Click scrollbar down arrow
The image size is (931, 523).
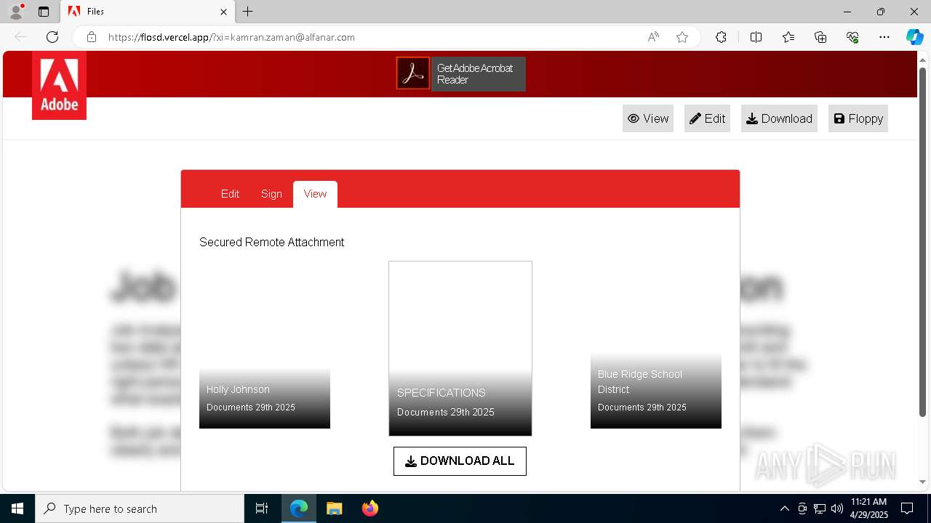click(923, 482)
